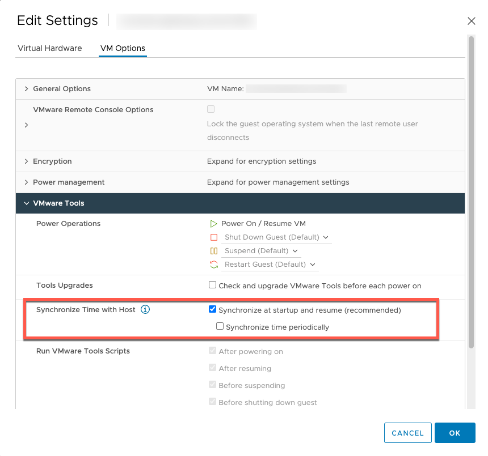Viewport: 488px width, 456px height.
Task: Select the green Power On / Resume VM icon
Action: (214, 223)
